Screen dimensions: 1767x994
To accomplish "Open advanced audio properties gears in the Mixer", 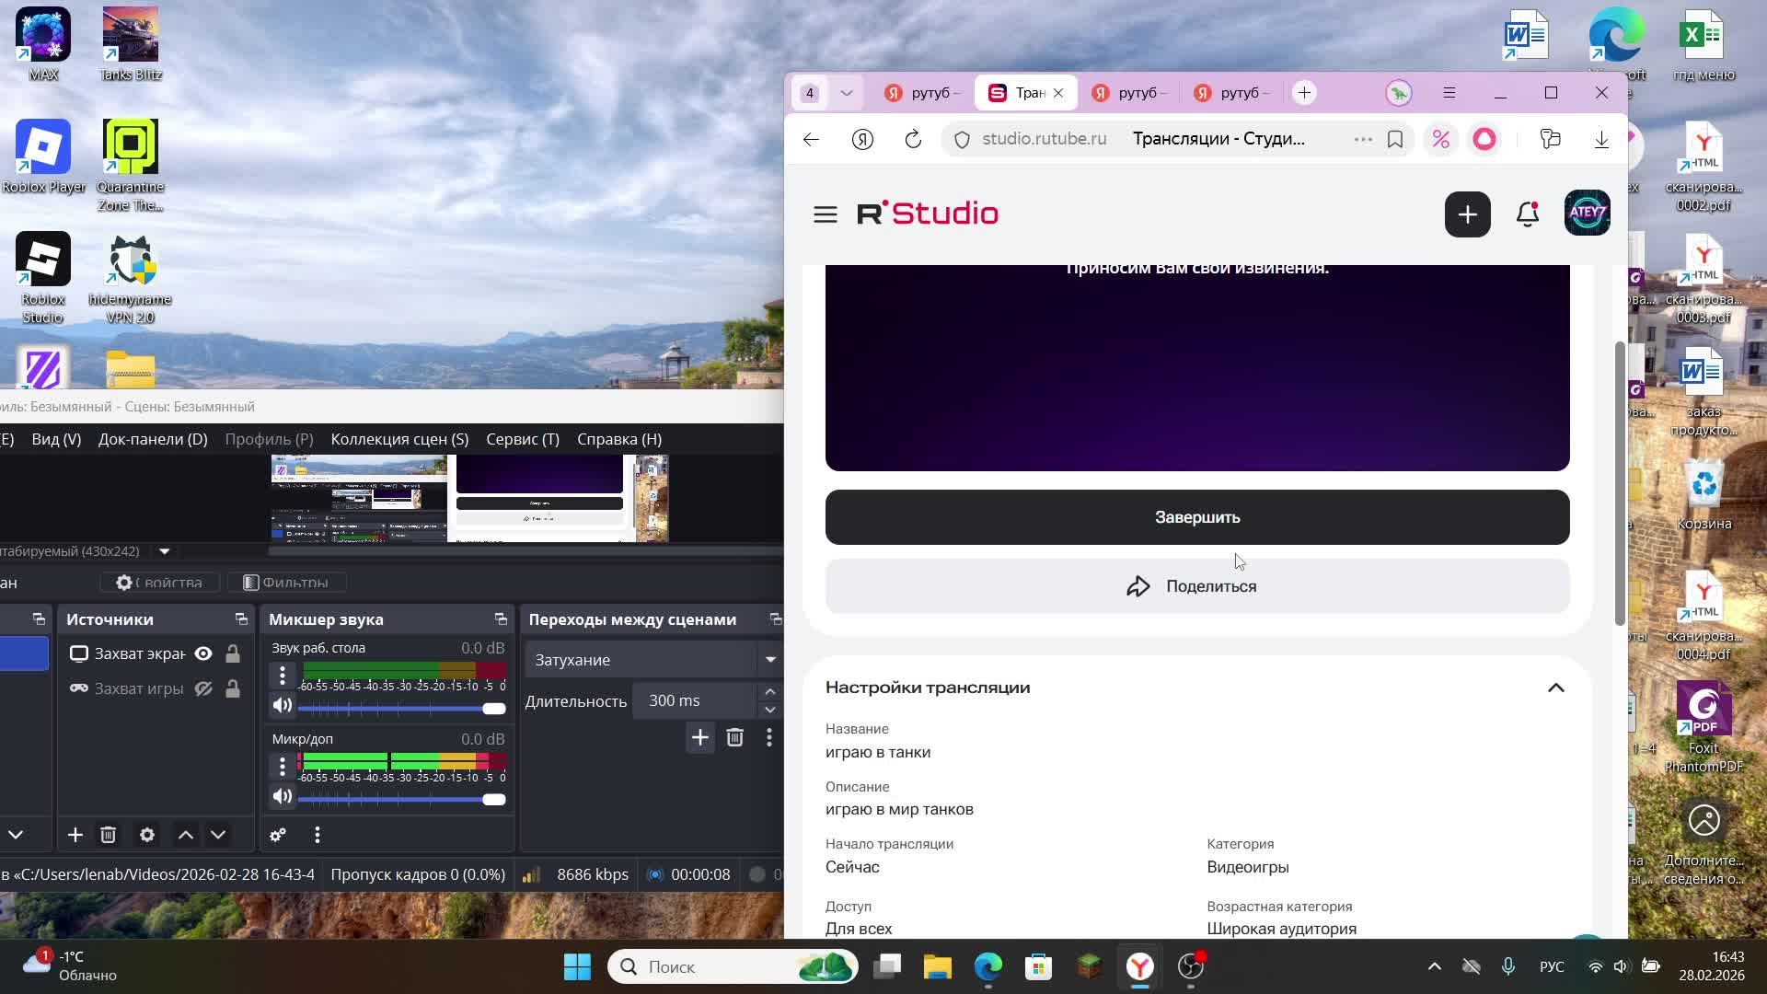I will point(278,835).
